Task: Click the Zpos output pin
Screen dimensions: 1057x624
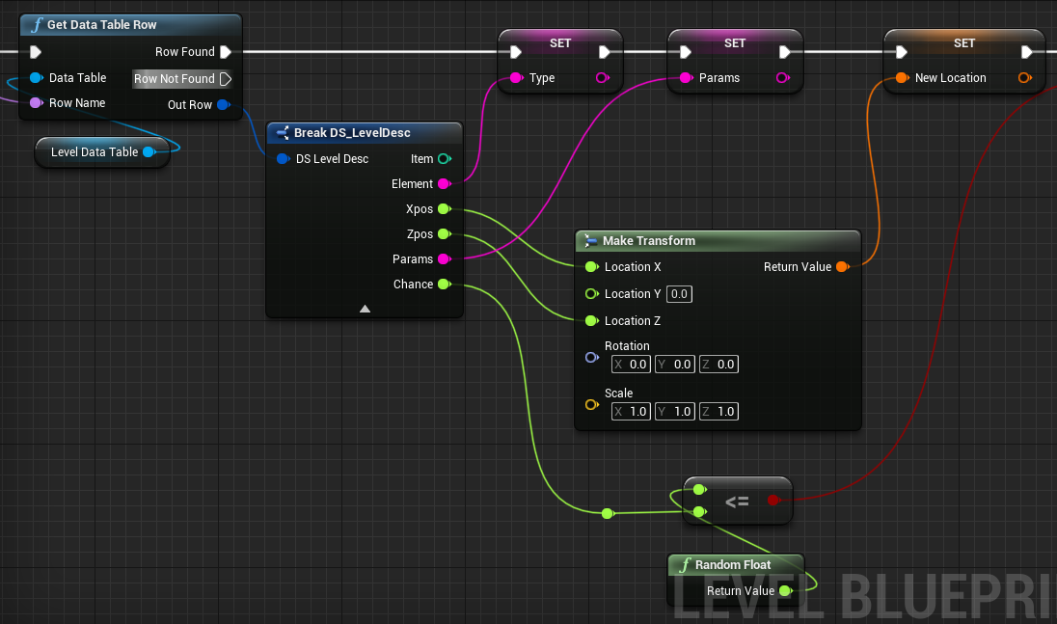Action: tap(445, 233)
